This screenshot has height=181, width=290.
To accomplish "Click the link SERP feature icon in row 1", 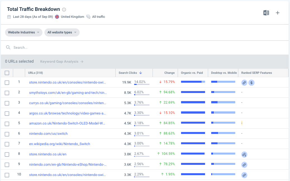I will (x=244, y=83).
